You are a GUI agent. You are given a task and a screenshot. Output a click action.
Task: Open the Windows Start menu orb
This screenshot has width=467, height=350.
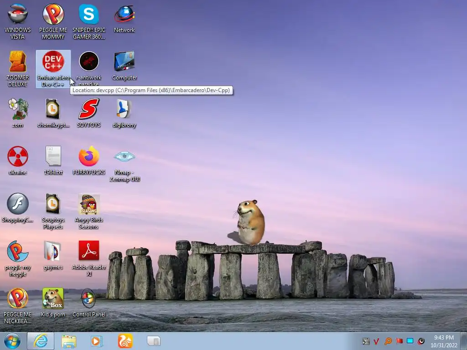pos(12,341)
